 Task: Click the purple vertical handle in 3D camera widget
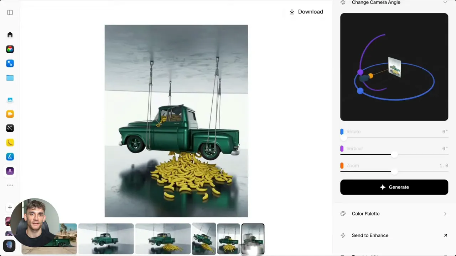tap(360, 72)
